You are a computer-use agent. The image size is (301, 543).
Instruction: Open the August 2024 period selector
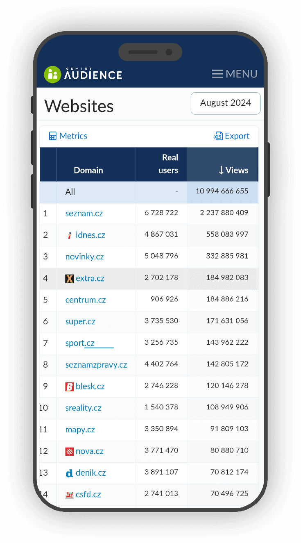(x=225, y=103)
